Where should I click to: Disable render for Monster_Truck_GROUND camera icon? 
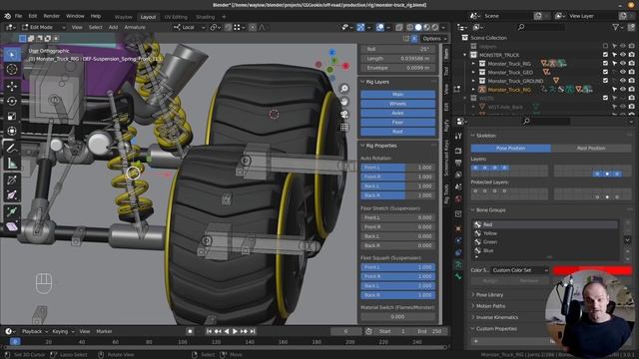click(x=631, y=81)
